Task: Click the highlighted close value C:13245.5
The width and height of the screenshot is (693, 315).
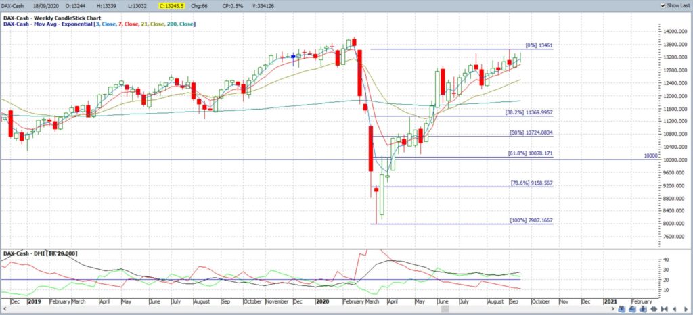Action: [173, 5]
